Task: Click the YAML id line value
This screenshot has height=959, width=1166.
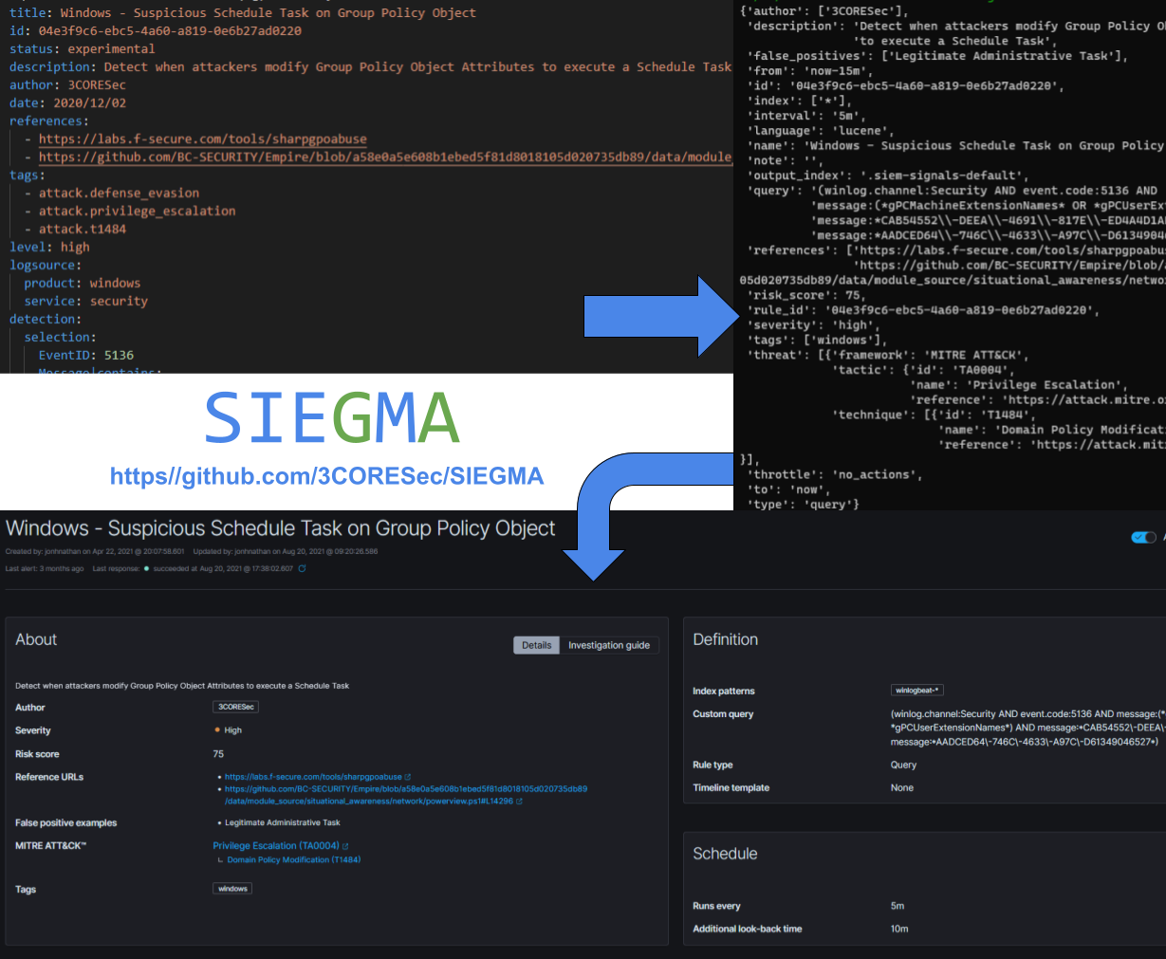Action: click(x=170, y=30)
